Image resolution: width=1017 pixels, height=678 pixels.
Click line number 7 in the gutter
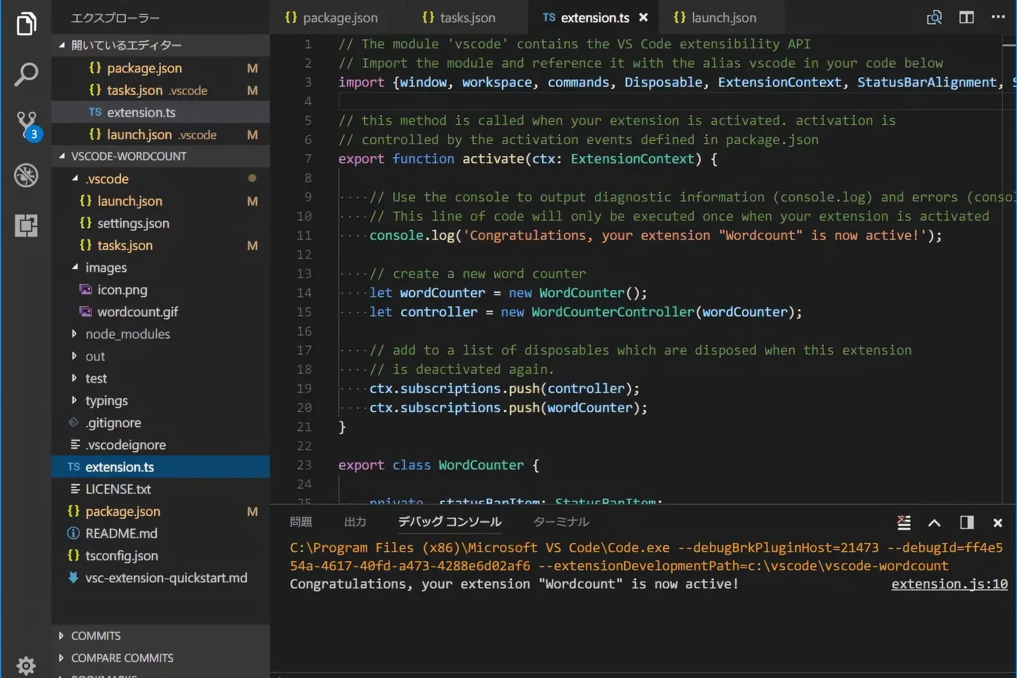click(308, 158)
